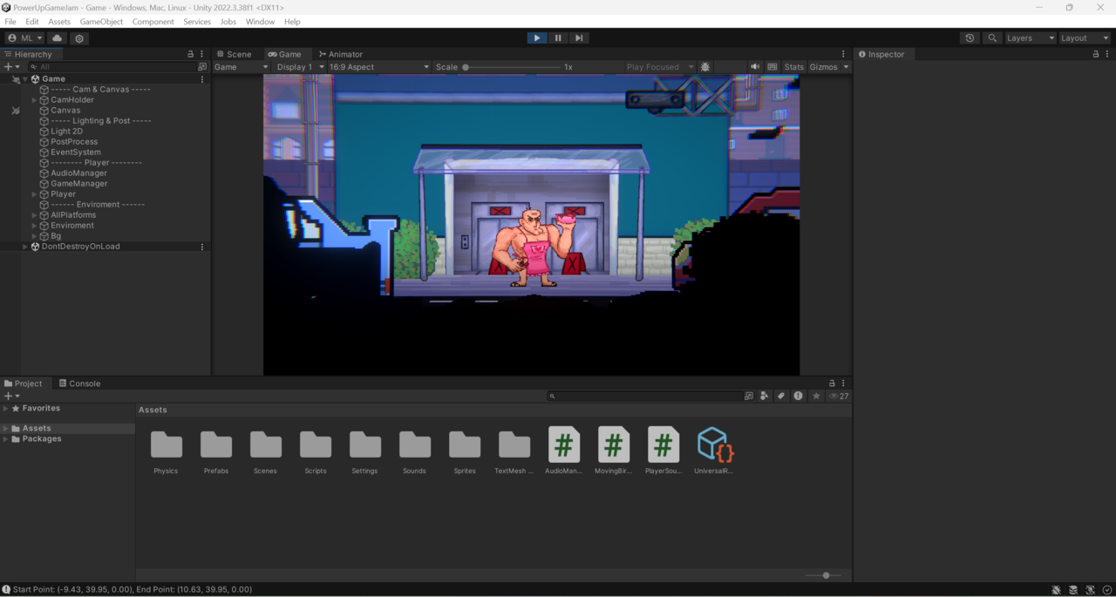Open the 16:9 Aspect dropdown
This screenshot has height=597, width=1116.
pos(378,67)
